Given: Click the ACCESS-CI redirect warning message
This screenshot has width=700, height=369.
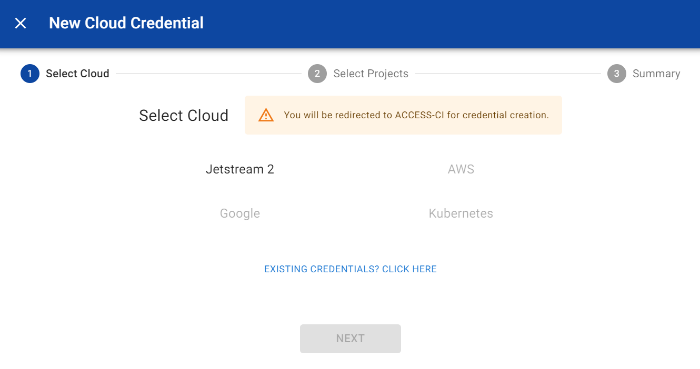Looking at the screenshot, I should tap(416, 115).
